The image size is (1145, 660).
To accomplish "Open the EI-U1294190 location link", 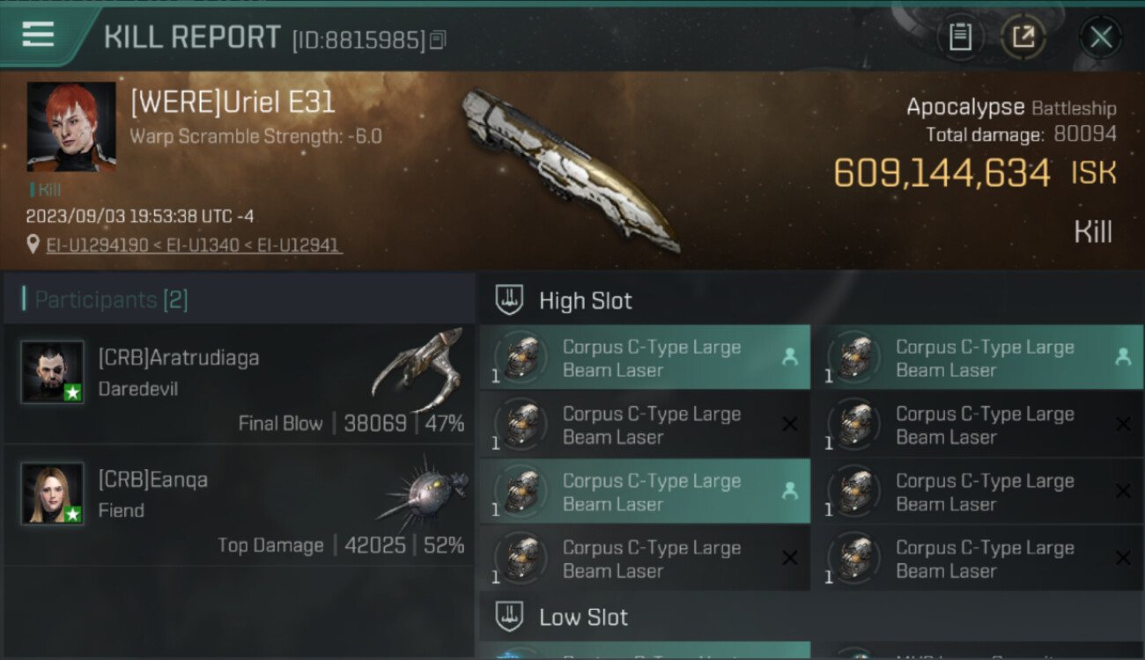I will 97,246.
